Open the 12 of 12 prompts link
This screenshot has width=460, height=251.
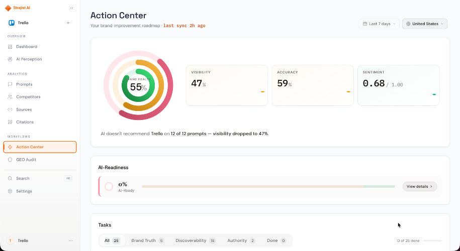click(189, 134)
